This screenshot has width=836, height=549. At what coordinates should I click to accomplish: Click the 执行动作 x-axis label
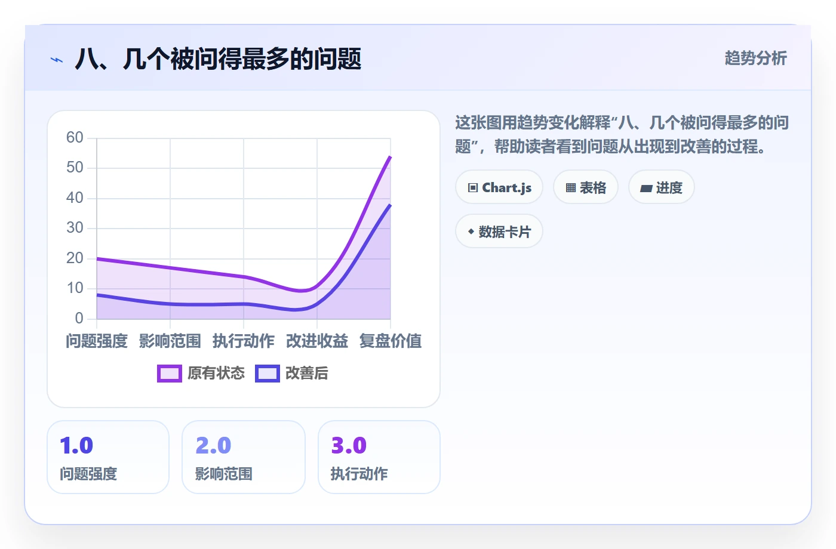click(x=244, y=341)
